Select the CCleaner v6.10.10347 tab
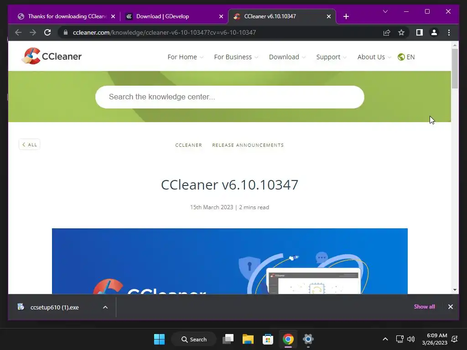 (x=282, y=16)
